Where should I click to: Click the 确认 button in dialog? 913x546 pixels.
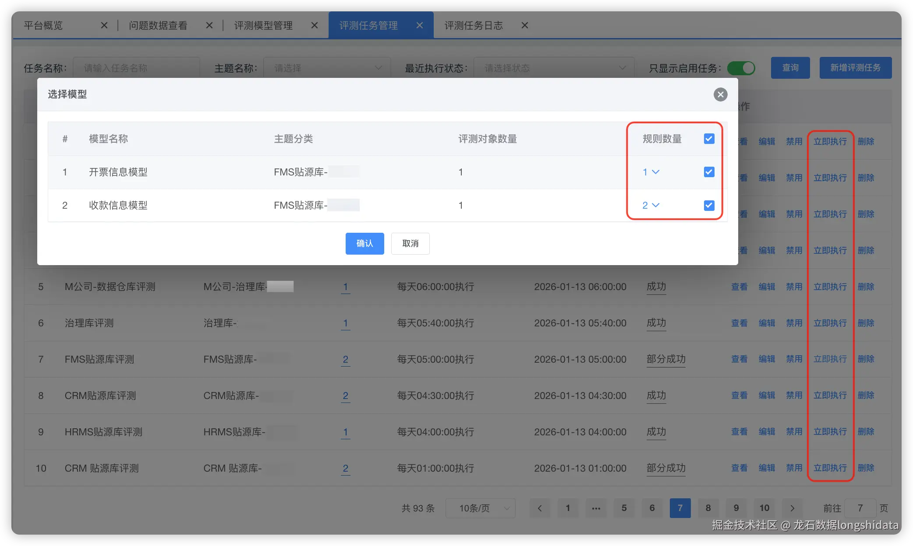pos(364,243)
